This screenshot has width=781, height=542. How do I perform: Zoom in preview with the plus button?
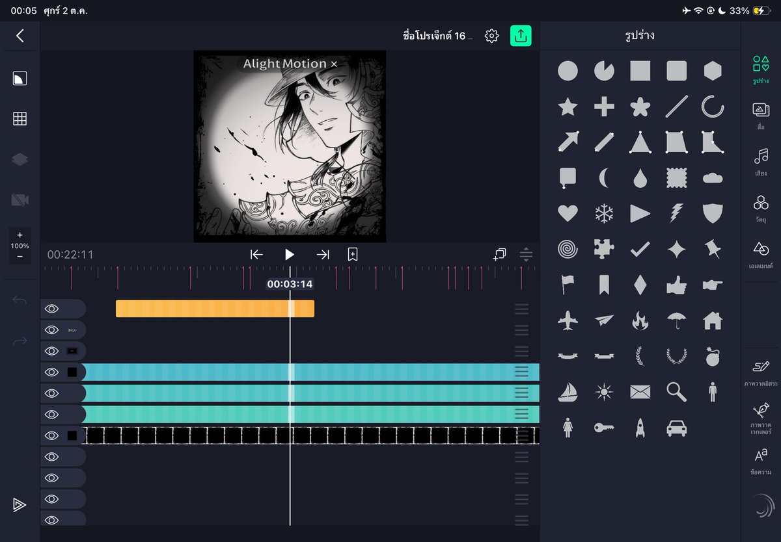[20, 235]
